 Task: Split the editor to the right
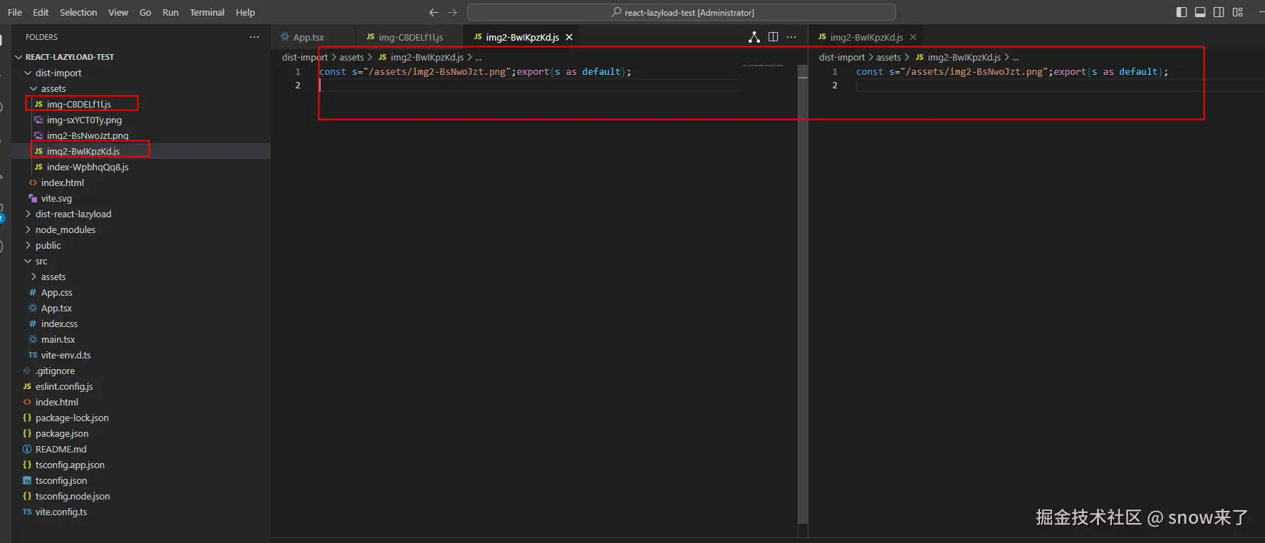click(x=773, y=37)
